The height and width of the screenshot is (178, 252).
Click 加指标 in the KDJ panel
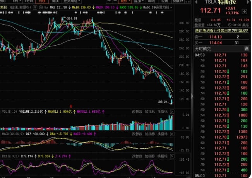[x=150, y=156]
